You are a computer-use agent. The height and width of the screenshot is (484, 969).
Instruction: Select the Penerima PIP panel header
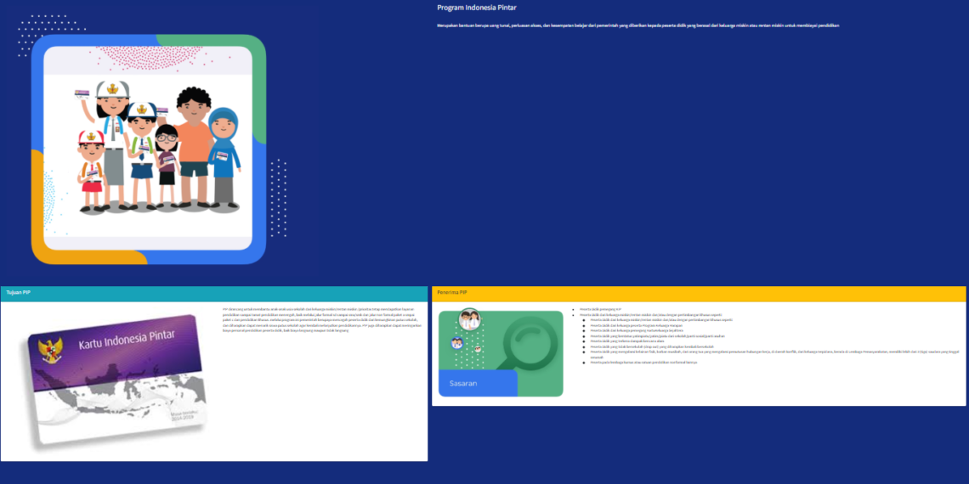pos(451,293)
